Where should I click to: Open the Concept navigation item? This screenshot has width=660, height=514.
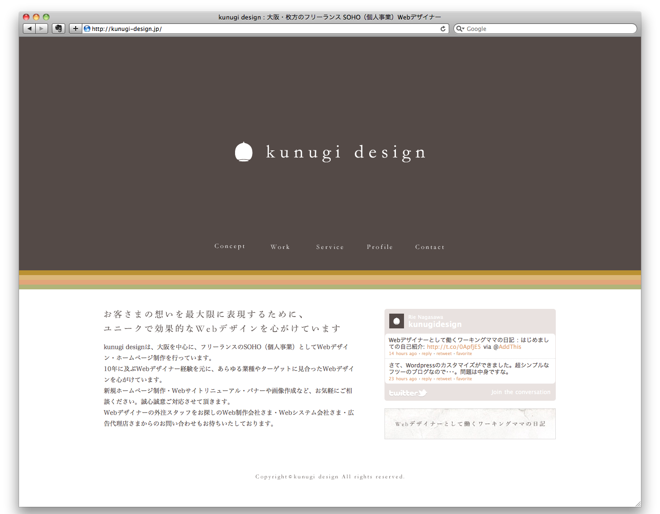[230, 246]
